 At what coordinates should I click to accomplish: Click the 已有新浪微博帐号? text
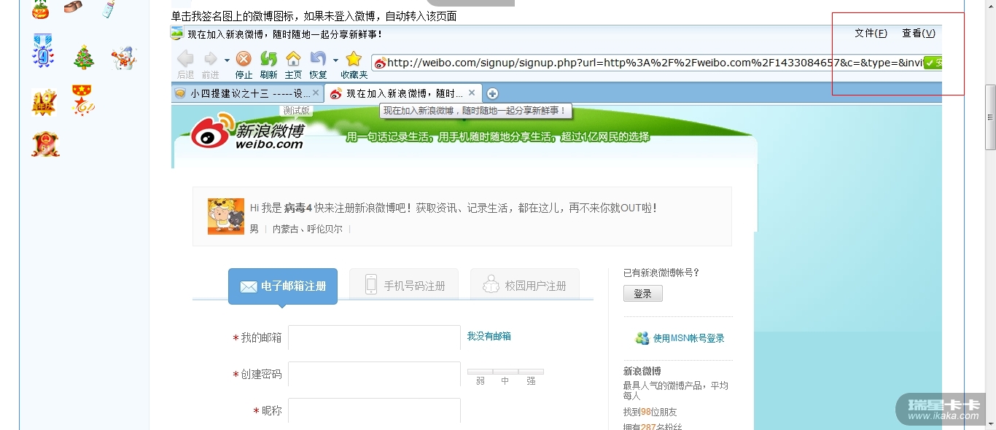point(661,273)
